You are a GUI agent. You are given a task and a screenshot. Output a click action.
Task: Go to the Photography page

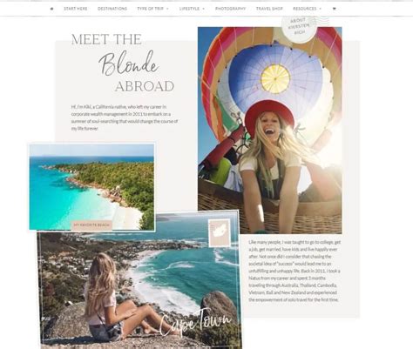[x=230, y=9]
